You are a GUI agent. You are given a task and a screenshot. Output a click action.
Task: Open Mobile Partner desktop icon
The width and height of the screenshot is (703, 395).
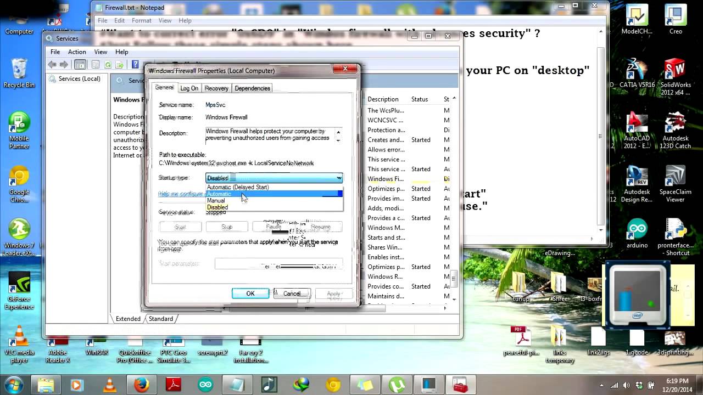coord(19,130)
